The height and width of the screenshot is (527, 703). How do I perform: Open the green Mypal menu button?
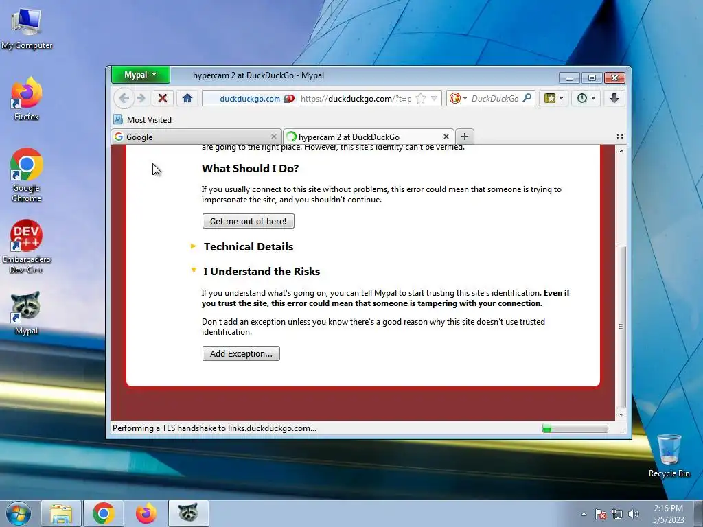pos(140,75)
